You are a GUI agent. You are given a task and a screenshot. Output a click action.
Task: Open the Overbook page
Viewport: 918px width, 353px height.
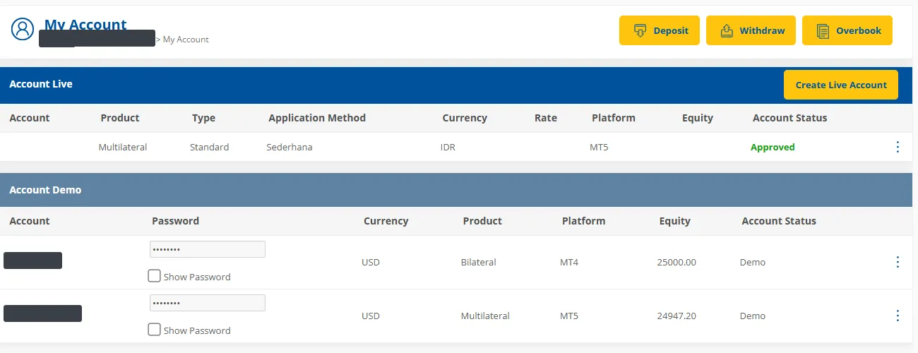pos(847,30)
